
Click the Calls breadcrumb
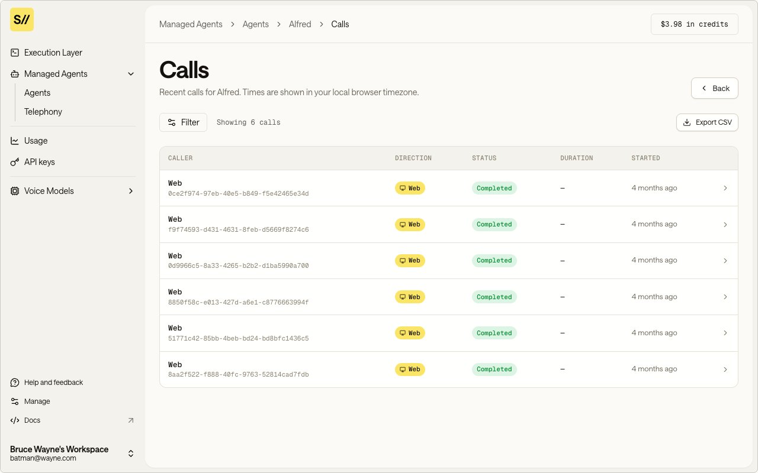click(x=340, y=24)
